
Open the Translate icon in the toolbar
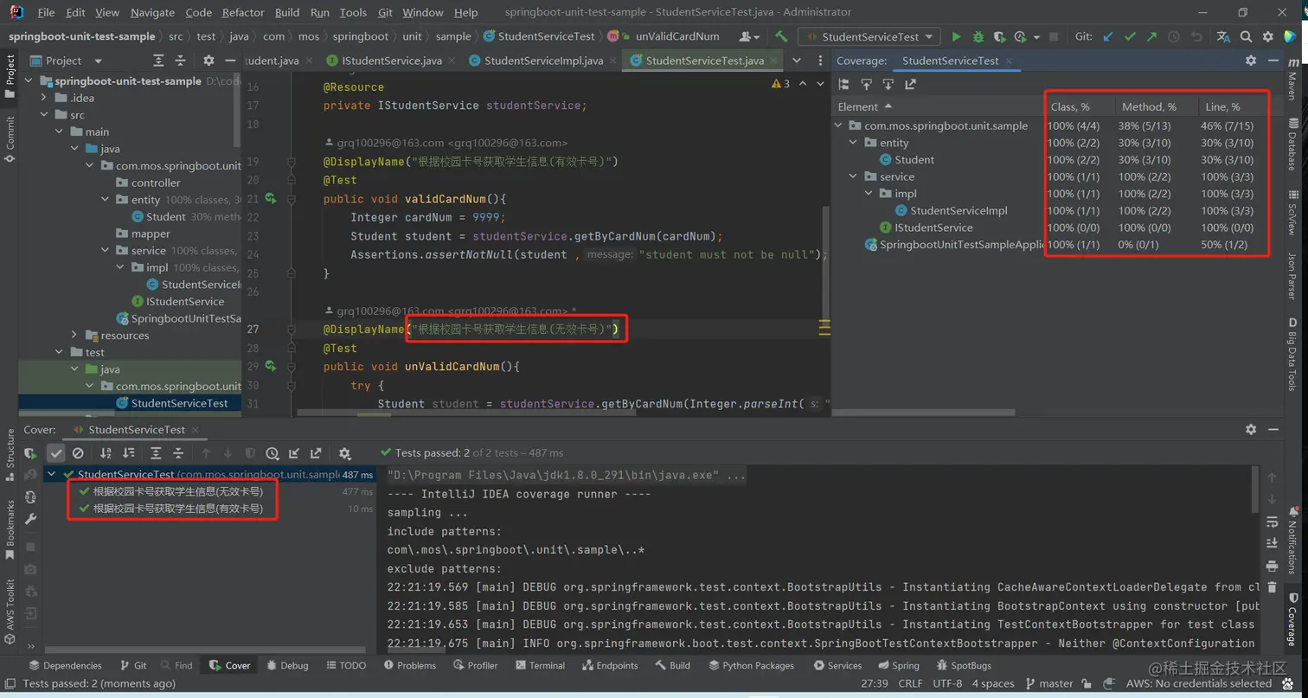click(1223, 37)
